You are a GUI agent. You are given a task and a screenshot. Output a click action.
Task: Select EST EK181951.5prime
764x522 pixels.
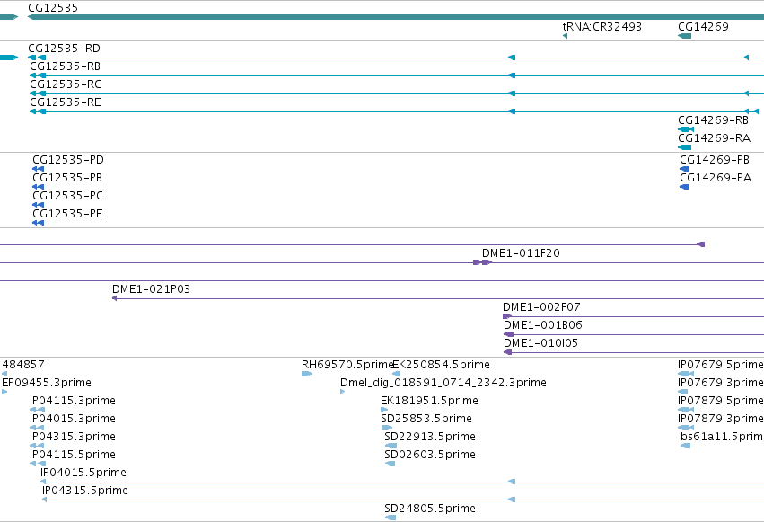(x=429, y=401)
